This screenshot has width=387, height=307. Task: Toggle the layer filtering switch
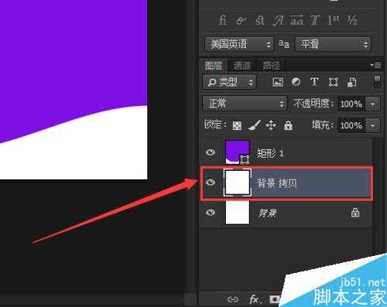[x=377, y=81]
